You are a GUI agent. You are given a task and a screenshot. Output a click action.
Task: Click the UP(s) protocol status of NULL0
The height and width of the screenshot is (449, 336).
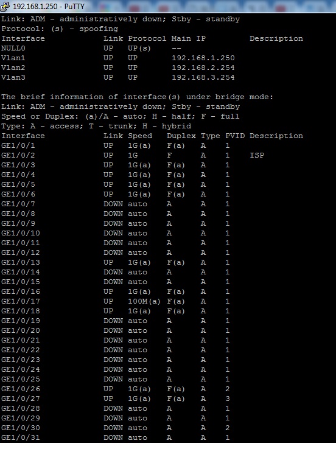[139, 49]
